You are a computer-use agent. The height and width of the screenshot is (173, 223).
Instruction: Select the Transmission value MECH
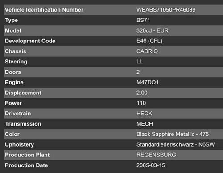tap(145, 124)
